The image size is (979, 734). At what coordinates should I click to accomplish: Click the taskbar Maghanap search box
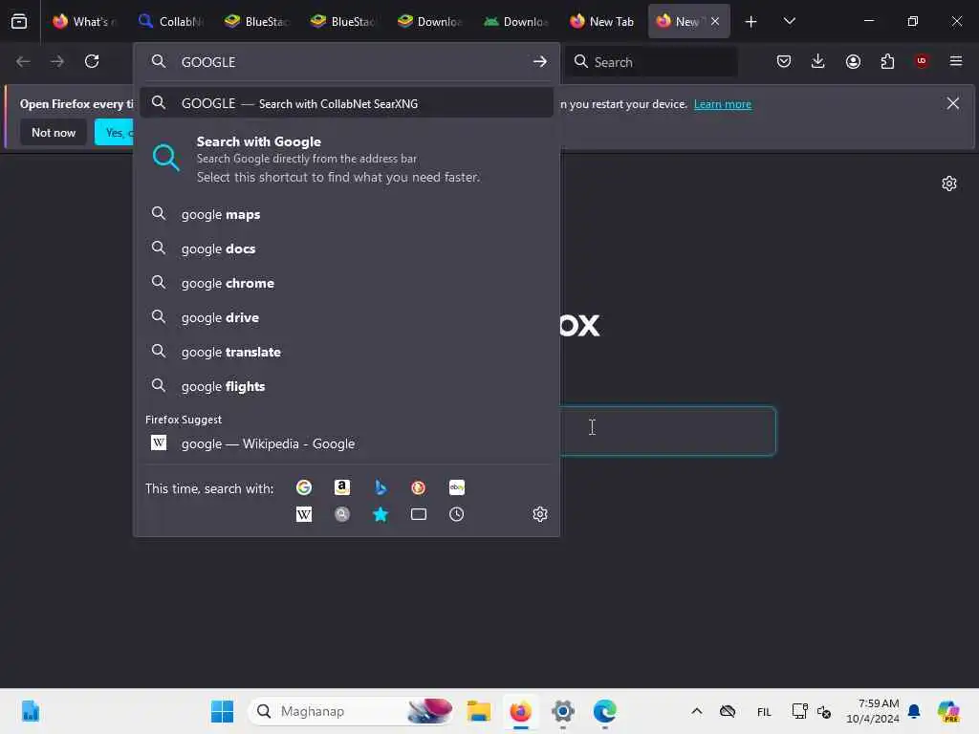[x=352, y=711]
